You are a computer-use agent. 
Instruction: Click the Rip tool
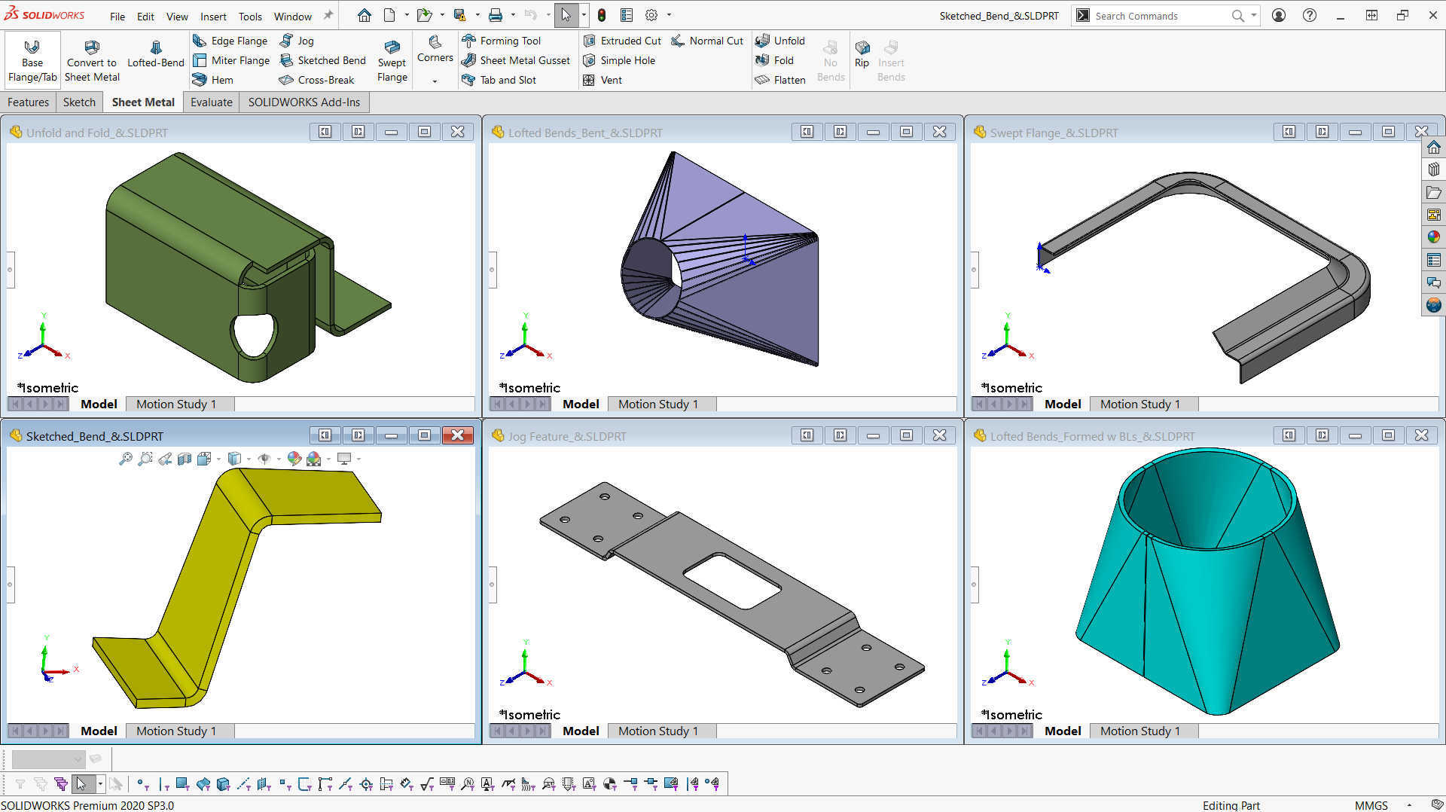[x=862, y=54]
